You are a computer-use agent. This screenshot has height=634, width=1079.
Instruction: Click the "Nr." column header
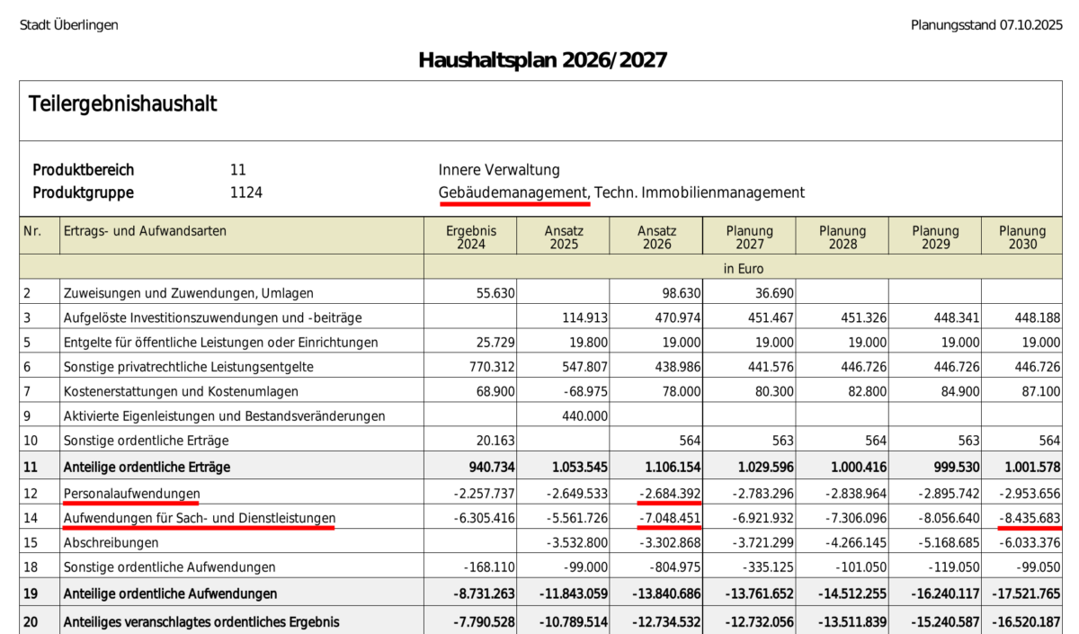[x=32, y=231]
